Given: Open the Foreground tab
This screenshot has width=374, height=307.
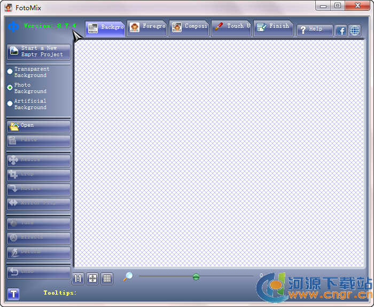Looking at the screenshot, I should coord(147,27).
